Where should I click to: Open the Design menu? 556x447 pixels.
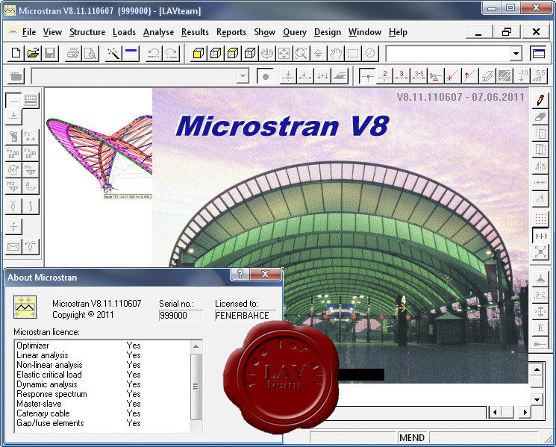(x=328, y=32)
